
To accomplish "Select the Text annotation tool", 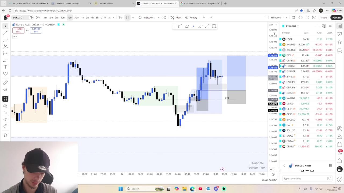I will click(x=5, y=67).
